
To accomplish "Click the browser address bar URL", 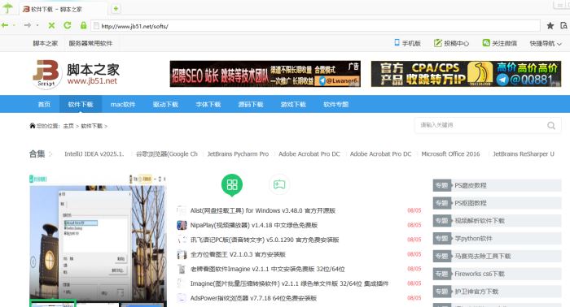I will tap(315, 26).
